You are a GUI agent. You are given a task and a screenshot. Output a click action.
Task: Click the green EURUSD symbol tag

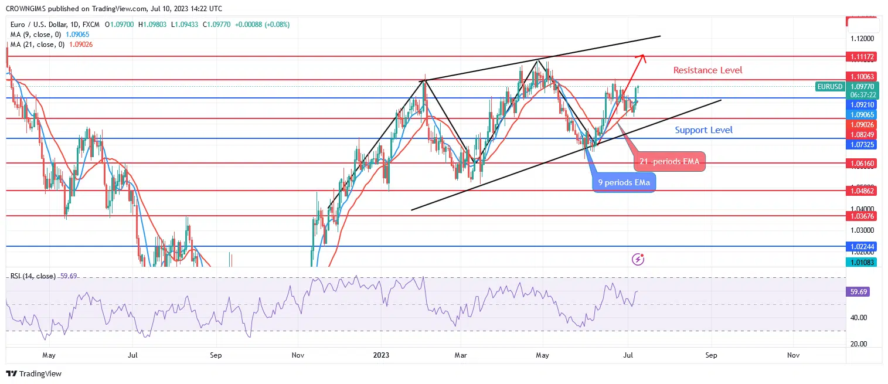829,87
